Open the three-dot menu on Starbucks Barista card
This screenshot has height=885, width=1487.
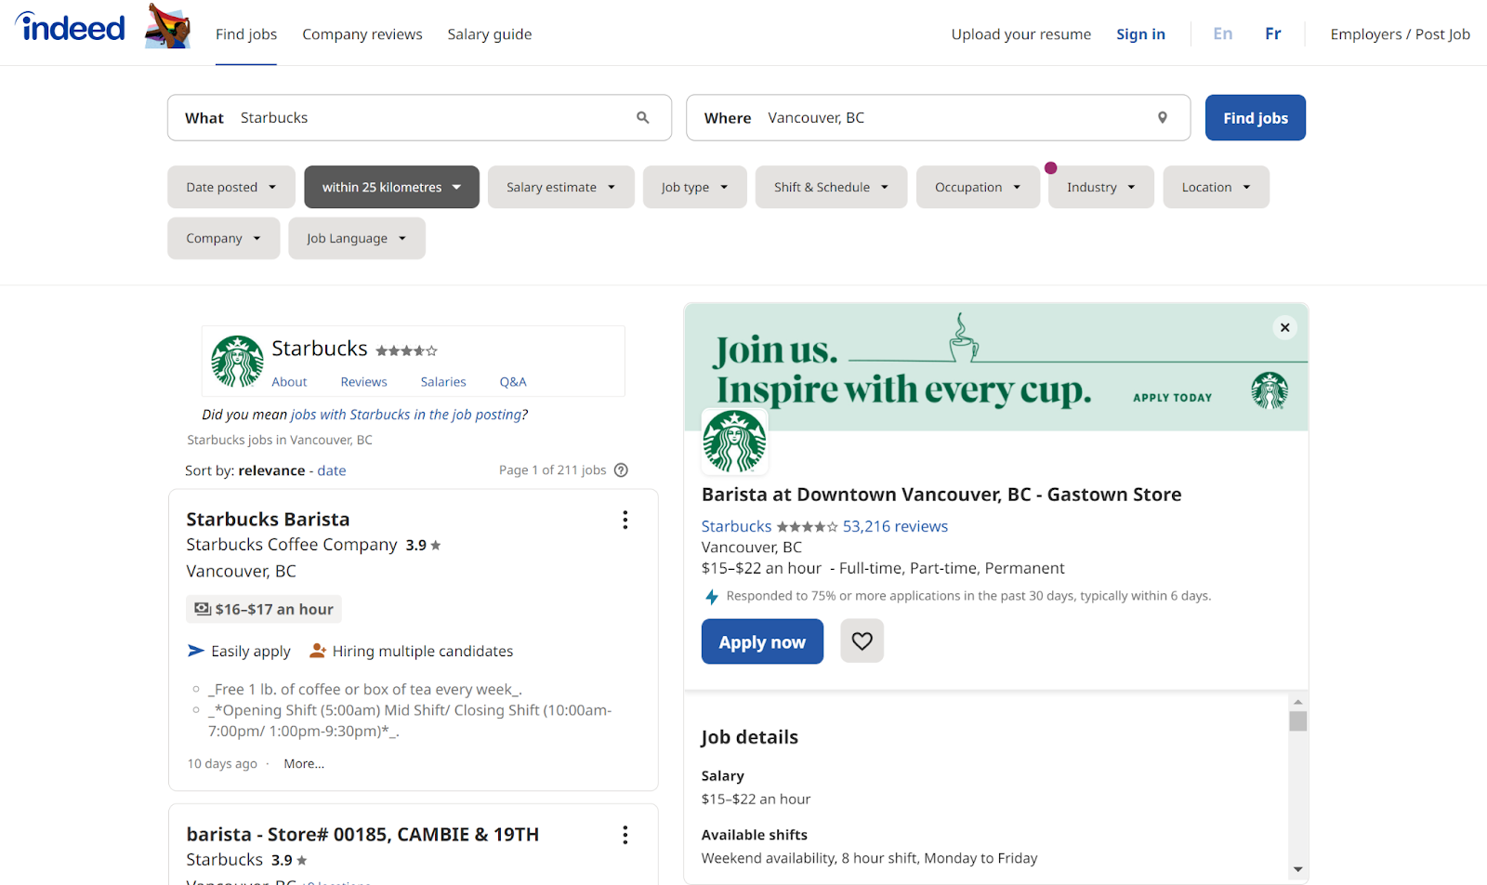tap(625, 520)
